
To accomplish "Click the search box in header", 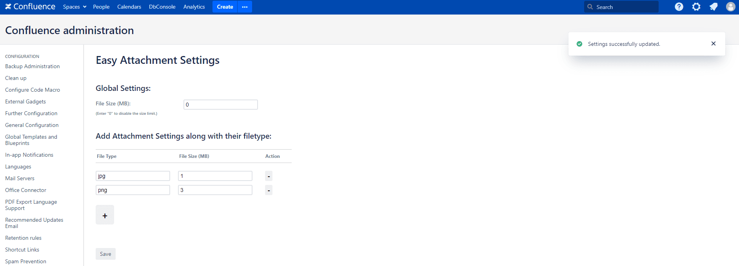I will coord(621,7).
